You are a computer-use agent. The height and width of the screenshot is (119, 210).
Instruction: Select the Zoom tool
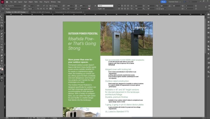[2, 63]
